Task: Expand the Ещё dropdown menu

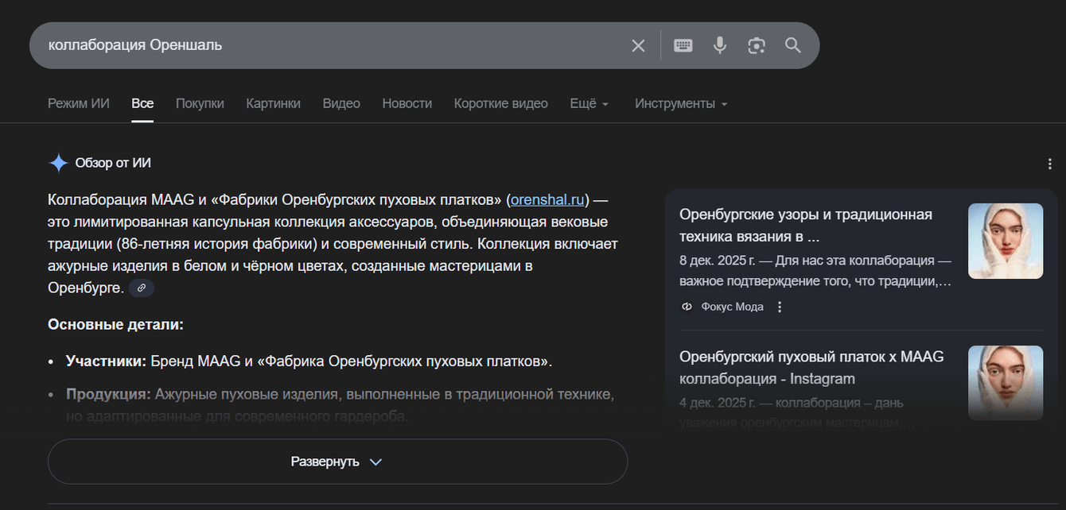Action: tap(589, 103)
